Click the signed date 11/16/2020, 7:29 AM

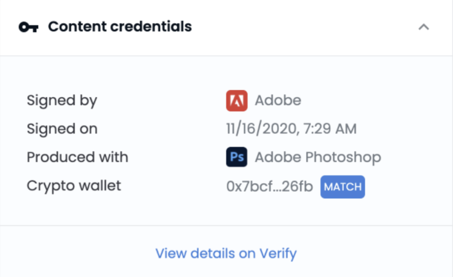click(x=291, y=129)
